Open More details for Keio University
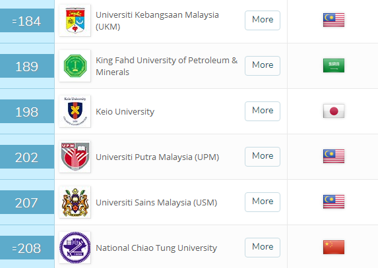This screenshot has width=378, height=268. click(x=263, y=111)
